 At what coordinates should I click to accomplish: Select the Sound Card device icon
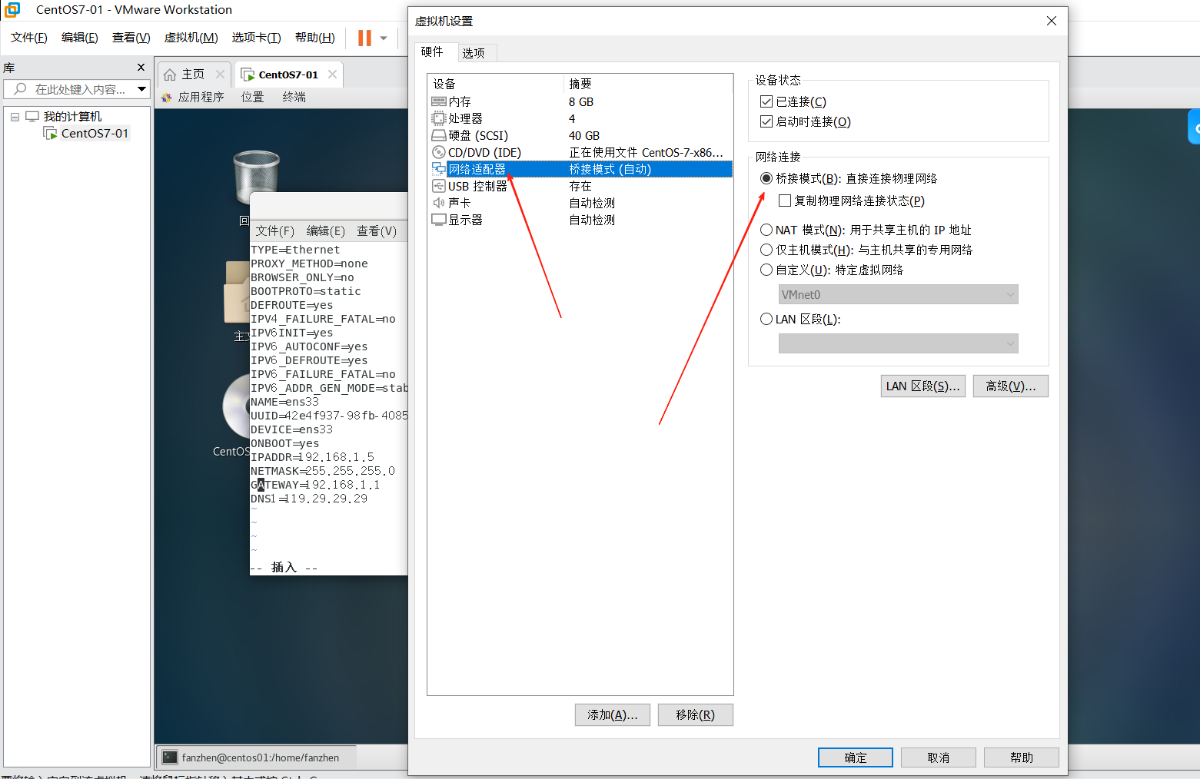pyautogui.click(x=439, y=203)
